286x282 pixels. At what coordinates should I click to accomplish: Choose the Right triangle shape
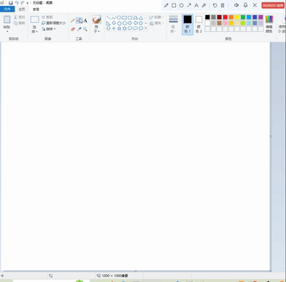(x=109, y=23)
